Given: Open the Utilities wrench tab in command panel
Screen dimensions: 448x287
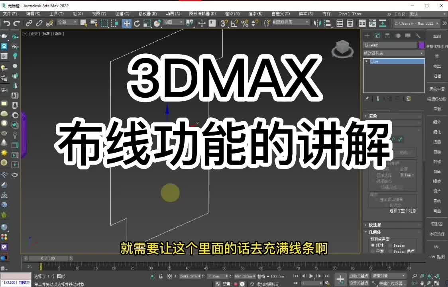Looking at the screenshot, I should (x=418, y=36).
